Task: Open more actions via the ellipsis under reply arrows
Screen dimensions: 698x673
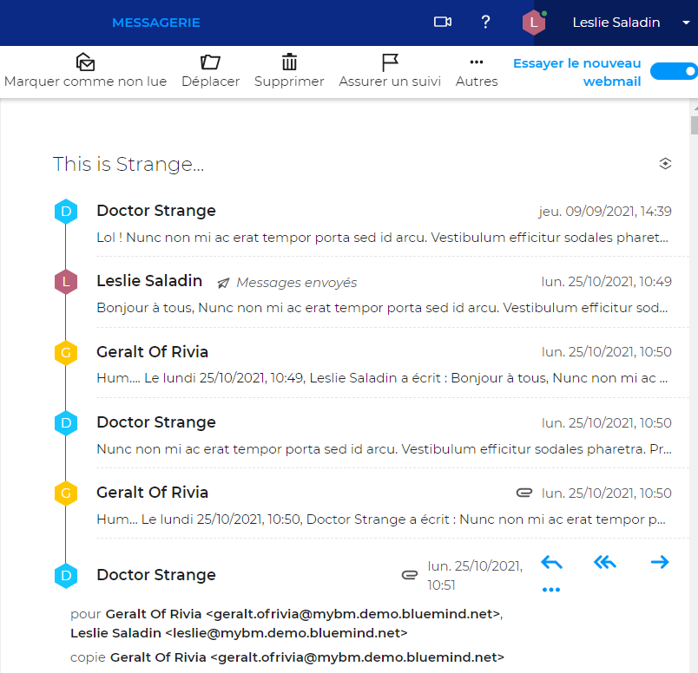Action: 551,590
